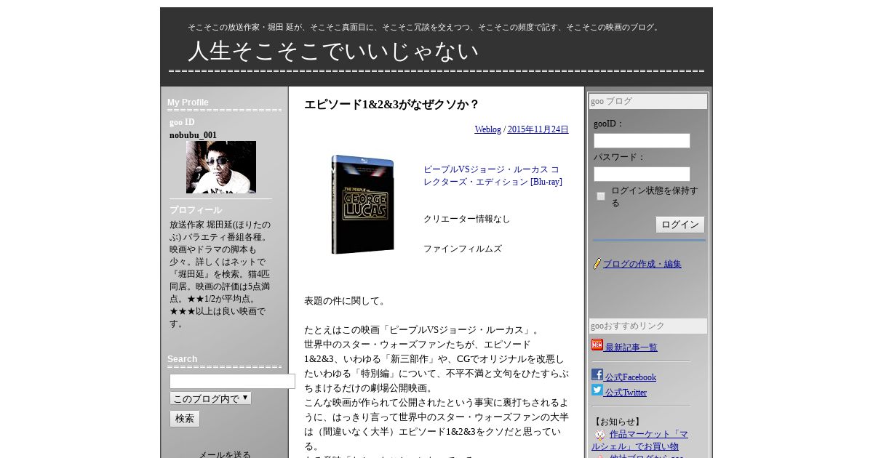Open the Weblog category link
Screen dimensions: 873x458
pyautogui.click(x=488, y=129)
